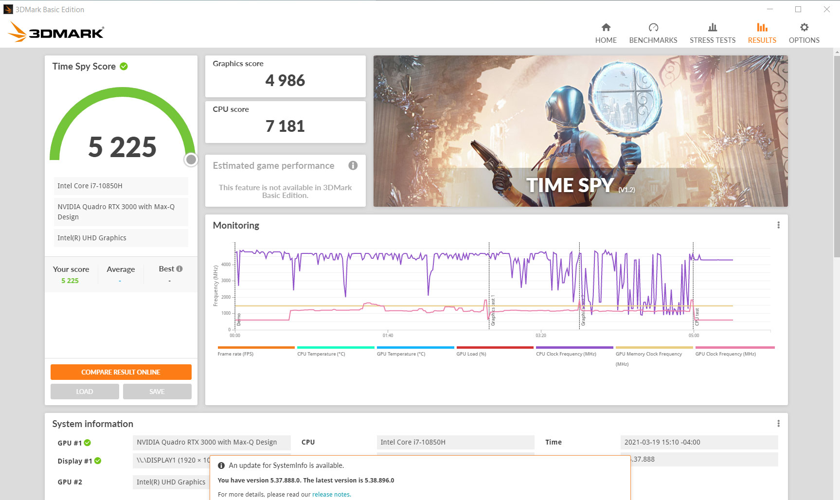This screenshot has height=500, width=840.
Task: Click the HOME menu label
Action: [x=606, y=40]
